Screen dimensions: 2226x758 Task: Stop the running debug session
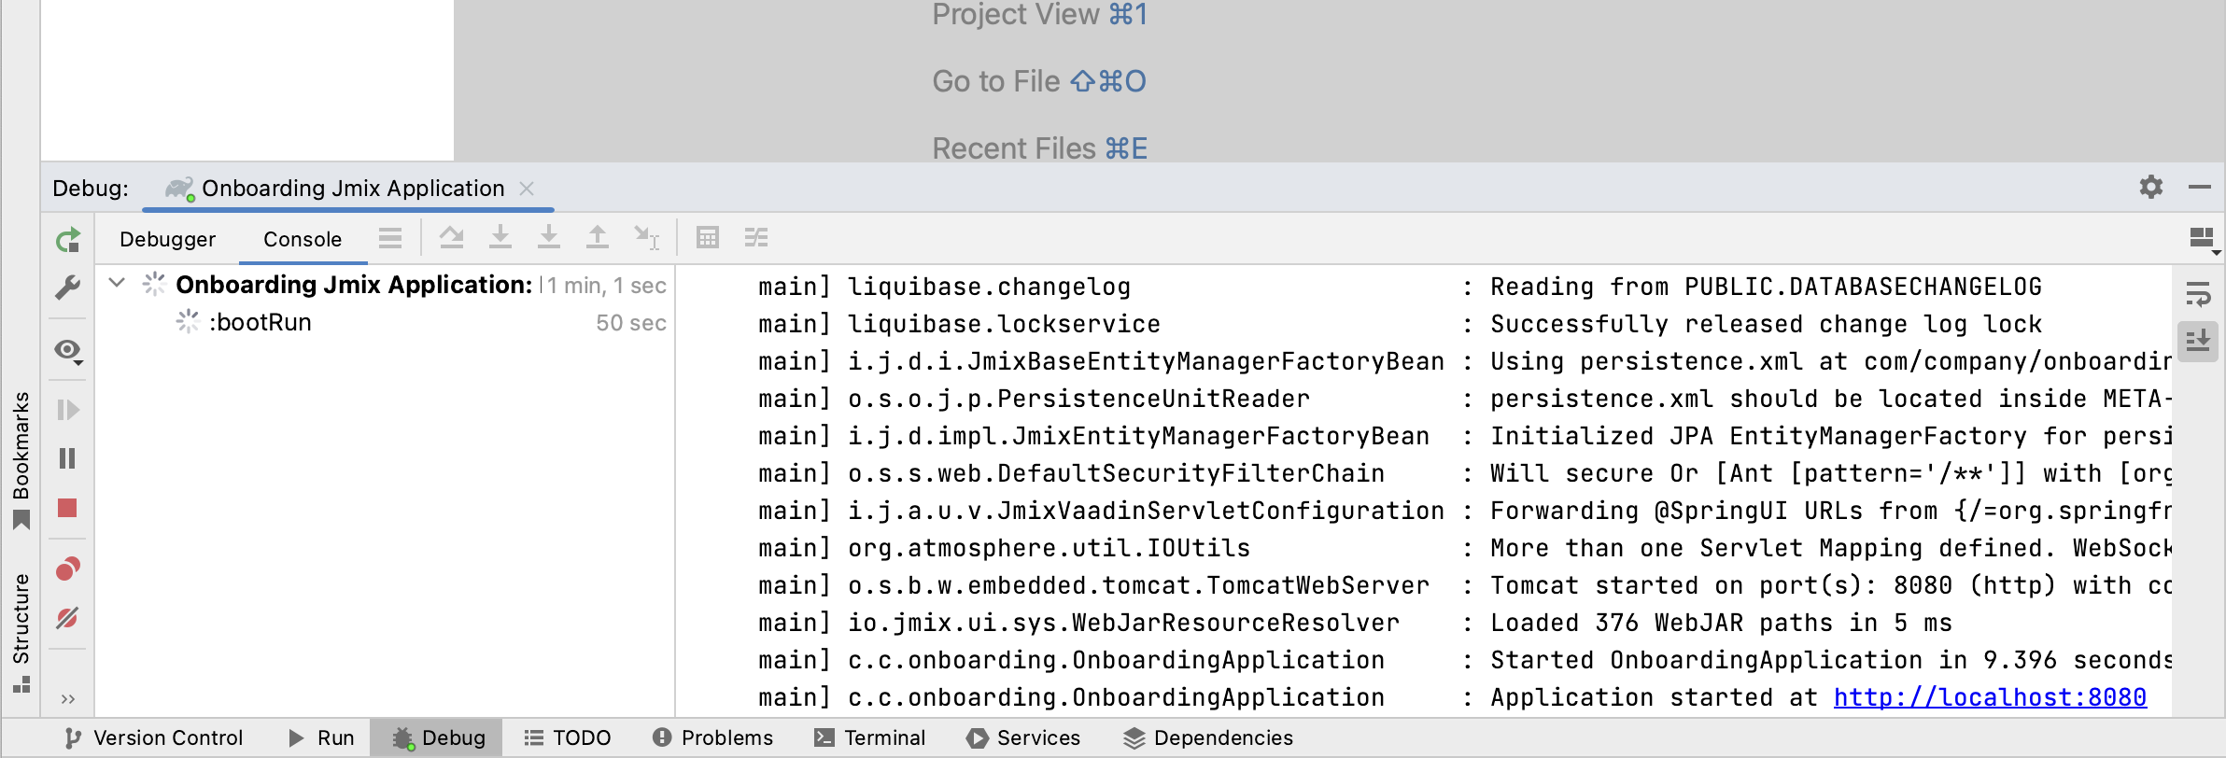click(x=67, y=508)
